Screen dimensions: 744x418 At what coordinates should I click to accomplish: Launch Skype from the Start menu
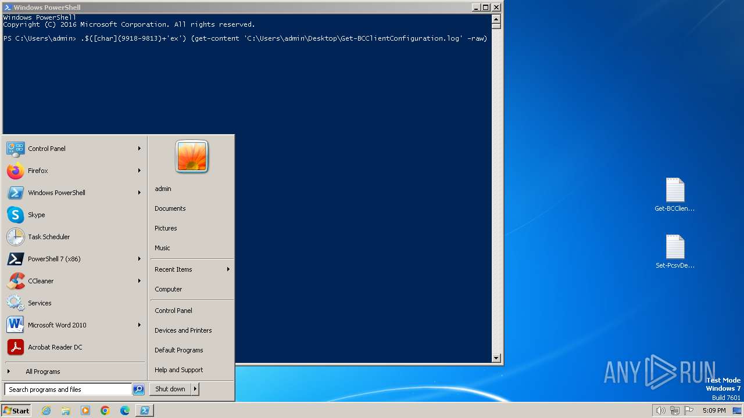[x=74, y=215]
